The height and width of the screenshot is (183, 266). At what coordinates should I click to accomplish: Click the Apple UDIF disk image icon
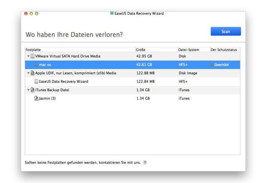[32, 73]
